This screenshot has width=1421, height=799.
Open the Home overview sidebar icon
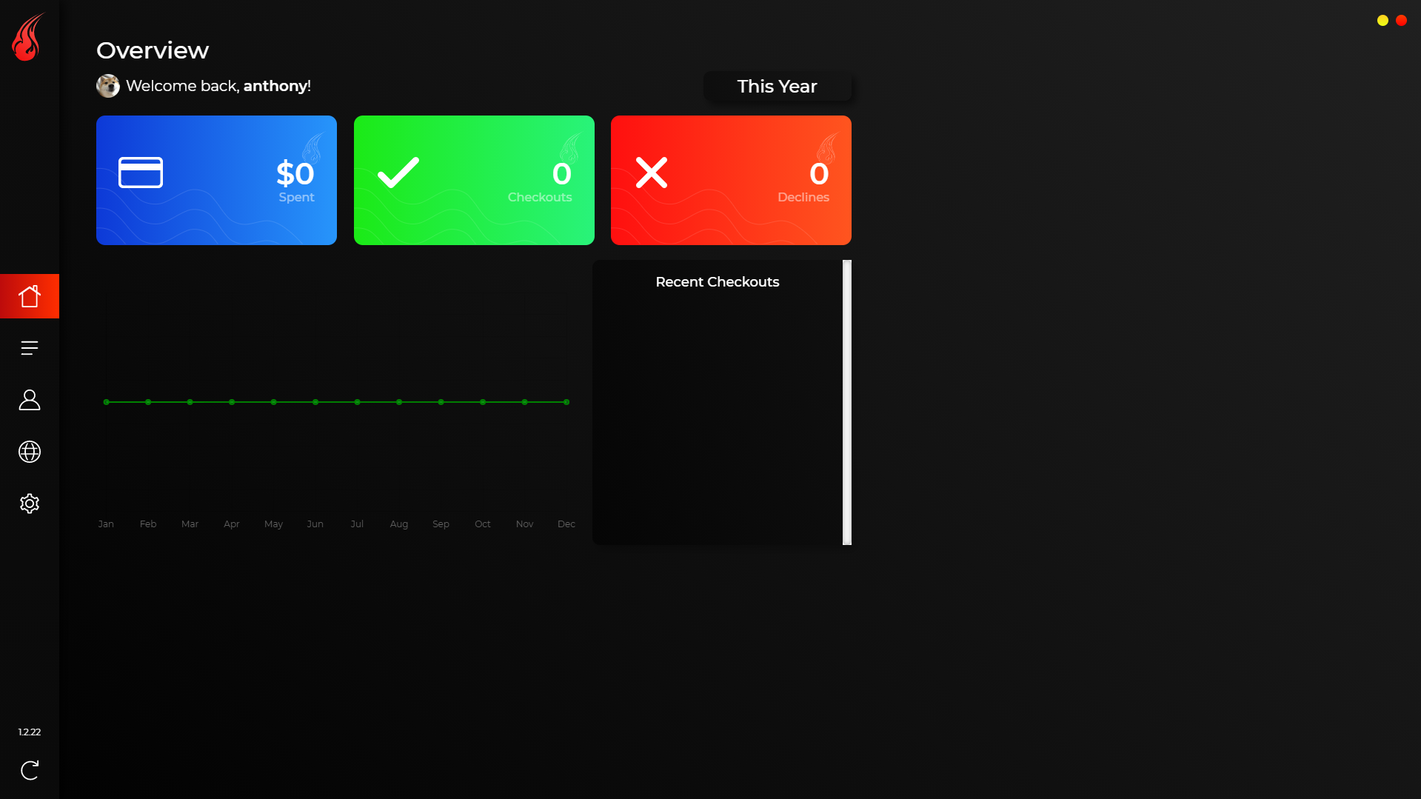point(30,296)
